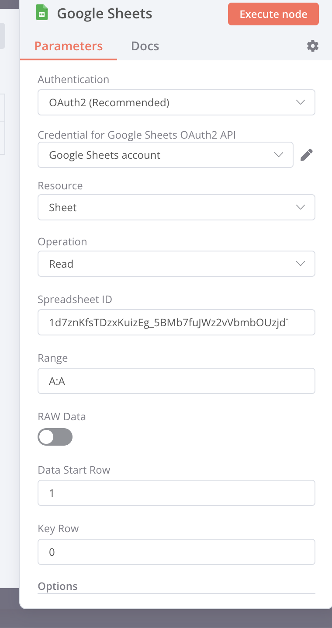Click the Key Row input field
The image size is (332, 628).
point(176,552)
